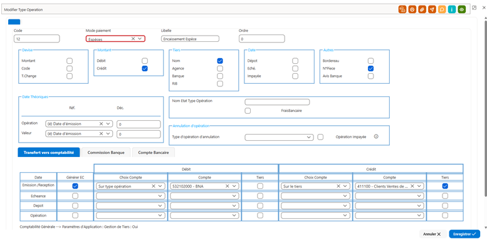Click the first orange icon in header toolbar
The image size is (487, 239).
(402, 9)
